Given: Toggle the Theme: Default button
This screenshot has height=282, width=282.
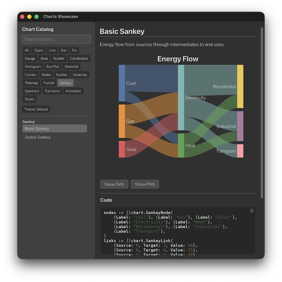Looking at the screenshot, I should (x=36, y=109).
